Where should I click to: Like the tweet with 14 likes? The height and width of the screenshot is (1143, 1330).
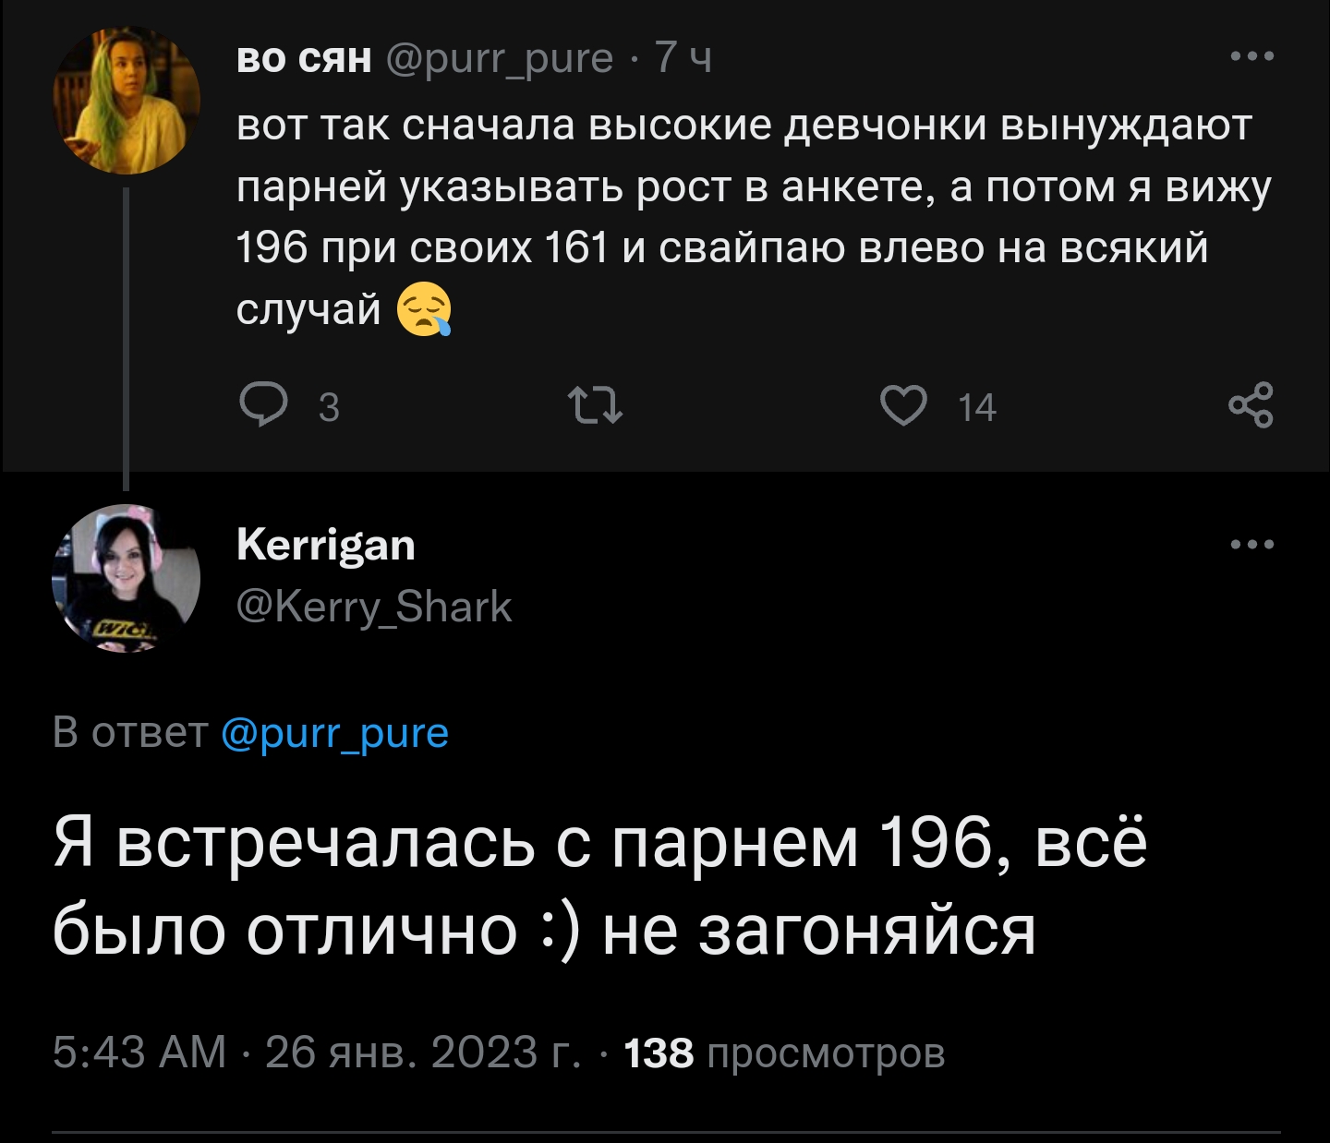(902, 406)
